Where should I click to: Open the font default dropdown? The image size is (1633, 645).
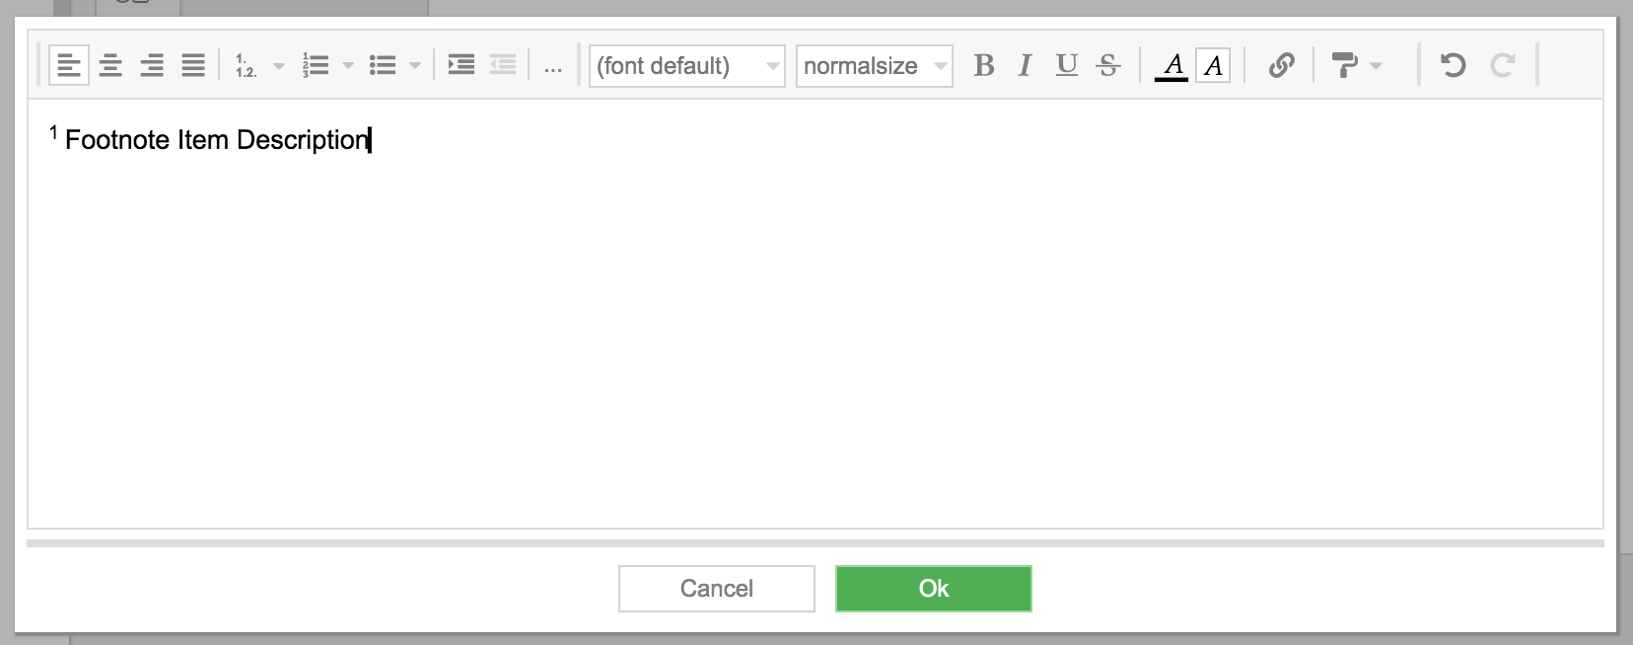(687, 66)
